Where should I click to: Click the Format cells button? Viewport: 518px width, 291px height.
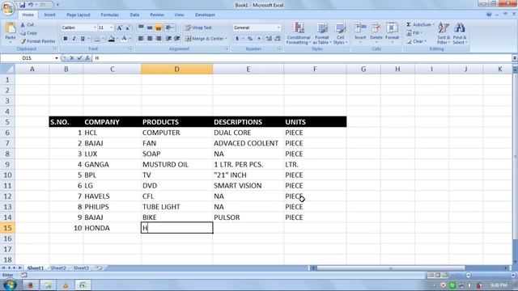pyautogui.click(x=392, y=33)
